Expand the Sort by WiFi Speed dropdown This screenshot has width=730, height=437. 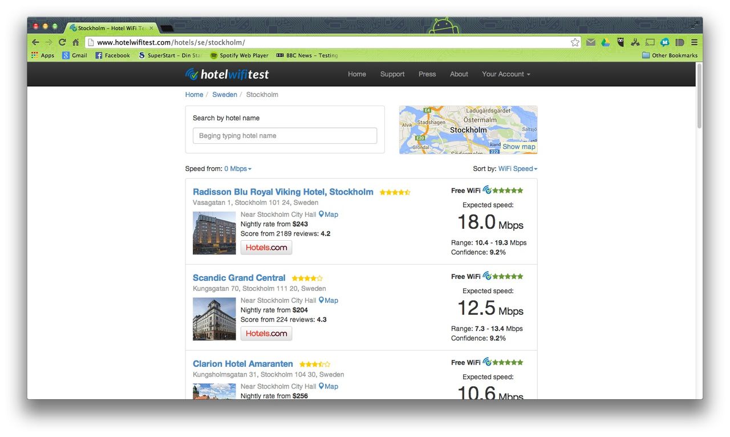518,169
